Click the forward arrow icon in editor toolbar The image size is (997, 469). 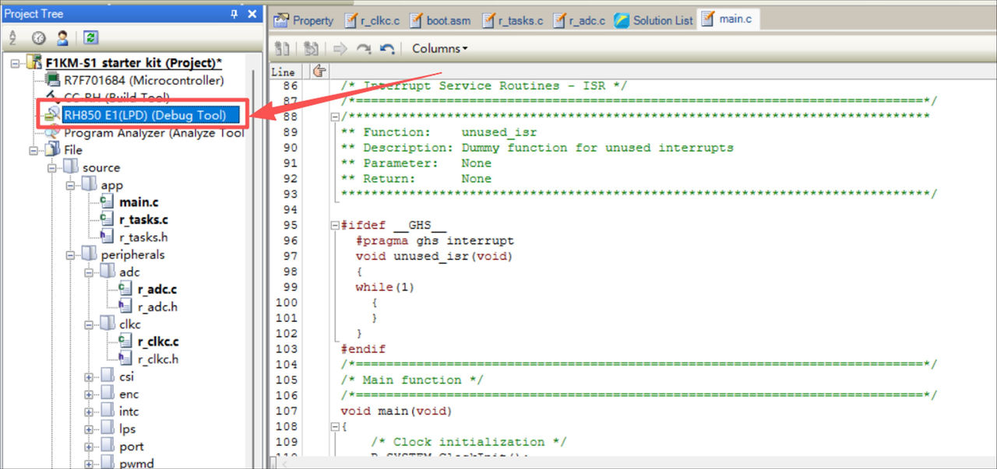(340, 48)
